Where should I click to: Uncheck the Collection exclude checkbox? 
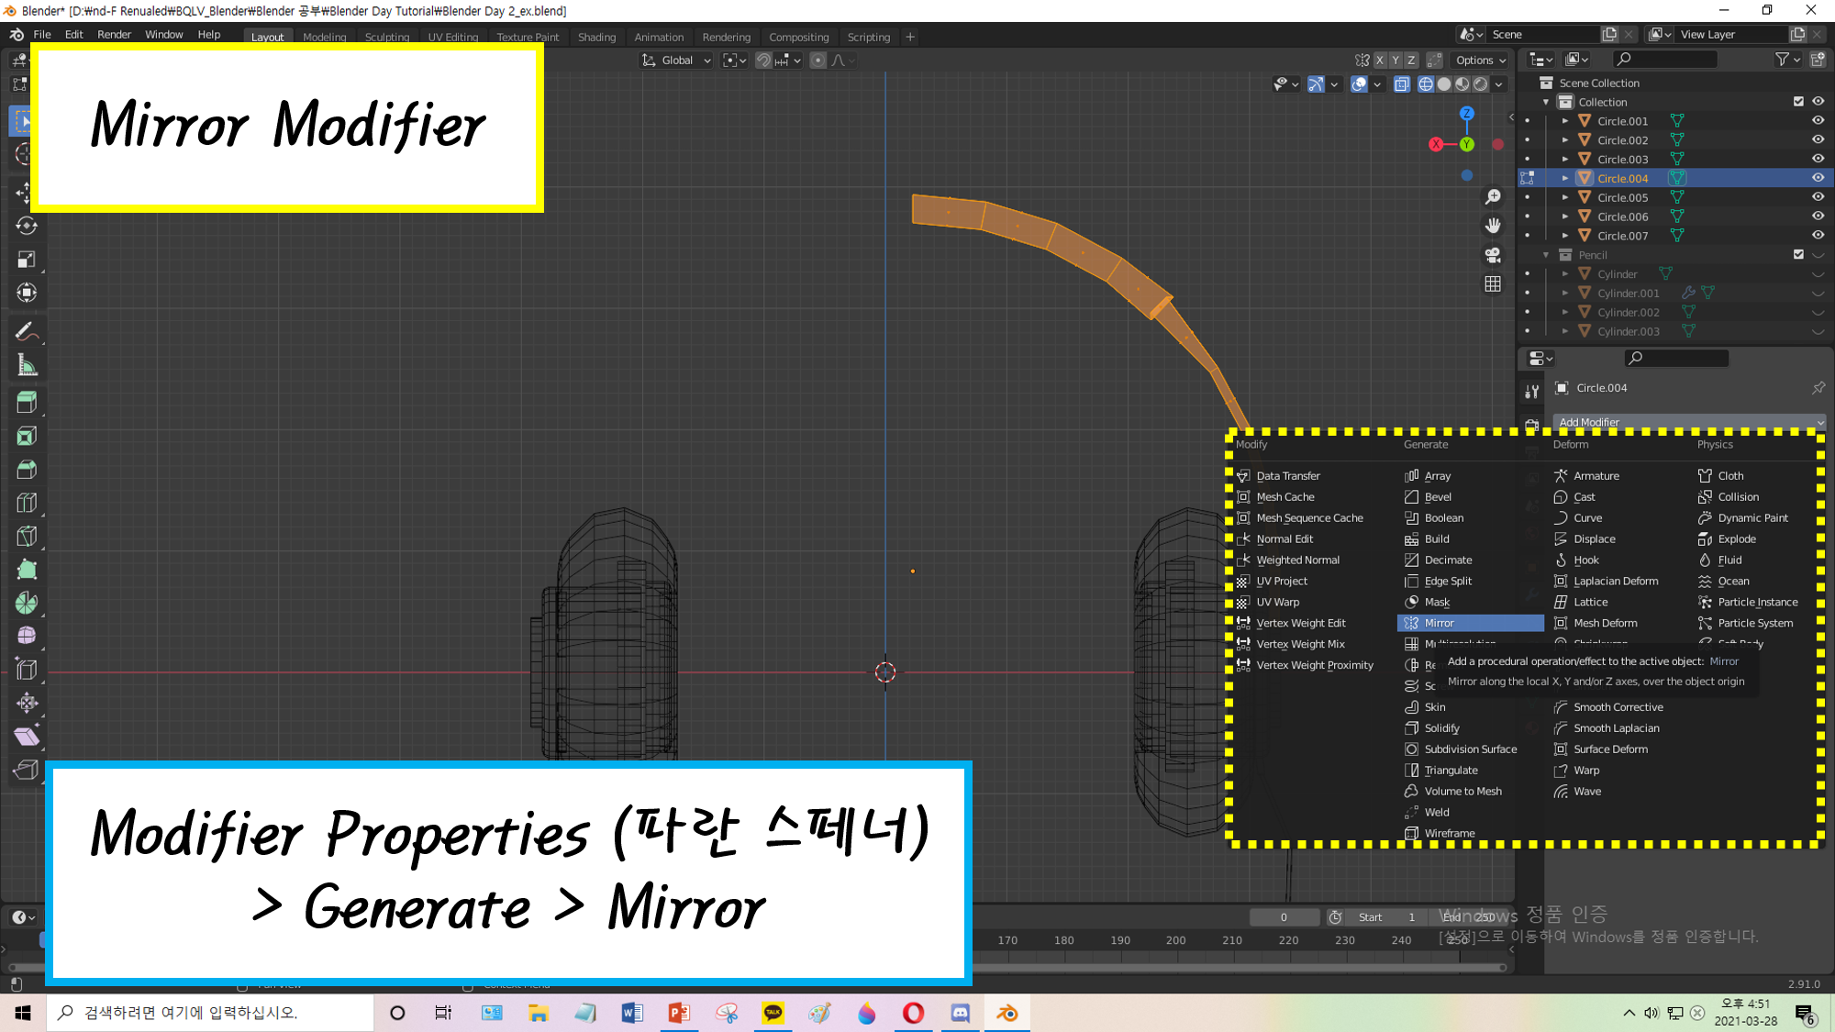click(1798, 102)
